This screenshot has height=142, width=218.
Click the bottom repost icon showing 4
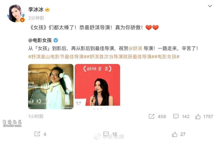click(37, 134)
